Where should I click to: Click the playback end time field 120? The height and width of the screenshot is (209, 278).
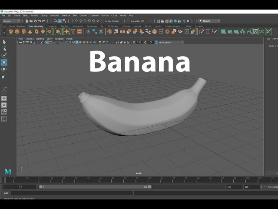(x=234, y=187)
